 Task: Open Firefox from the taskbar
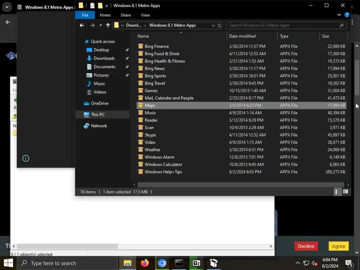[x=144, y=263]
